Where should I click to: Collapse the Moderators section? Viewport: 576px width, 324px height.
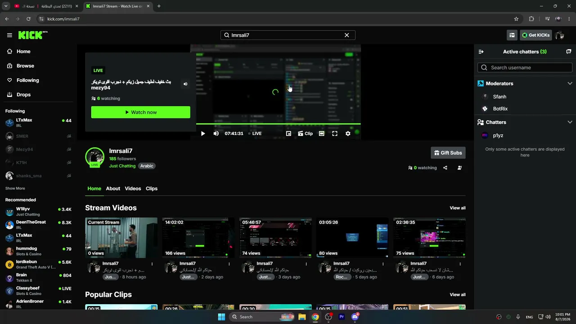click(570, 84)
